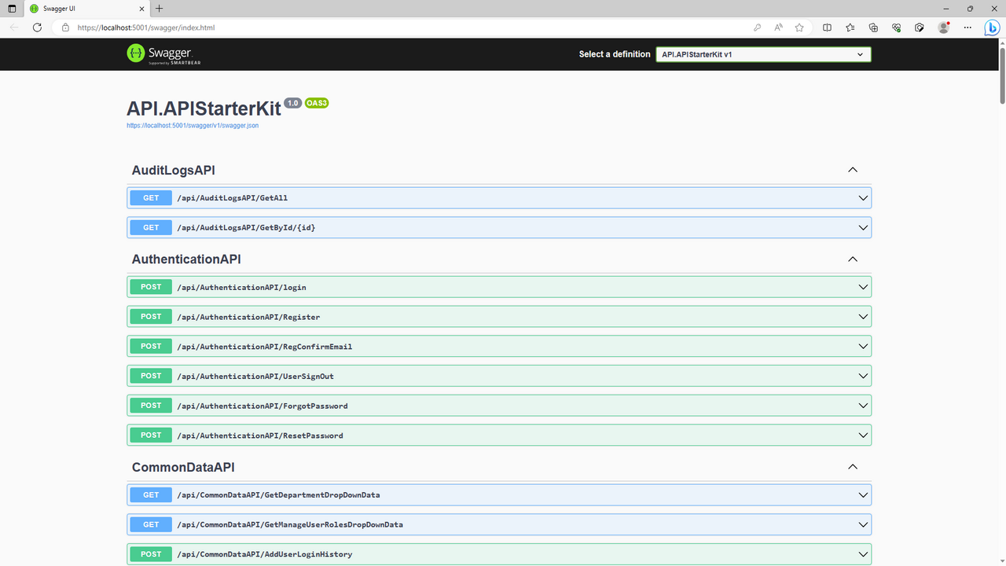
Task: Open the Favorites list icon
Action: [850, 28]
